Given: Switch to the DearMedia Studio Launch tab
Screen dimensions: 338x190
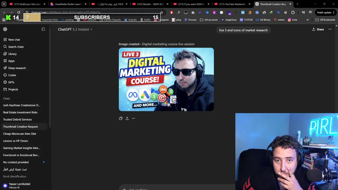Looking at the screenshot, I should [68, 4].
